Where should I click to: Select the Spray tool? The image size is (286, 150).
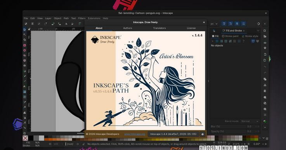click(x=24, y=118)
